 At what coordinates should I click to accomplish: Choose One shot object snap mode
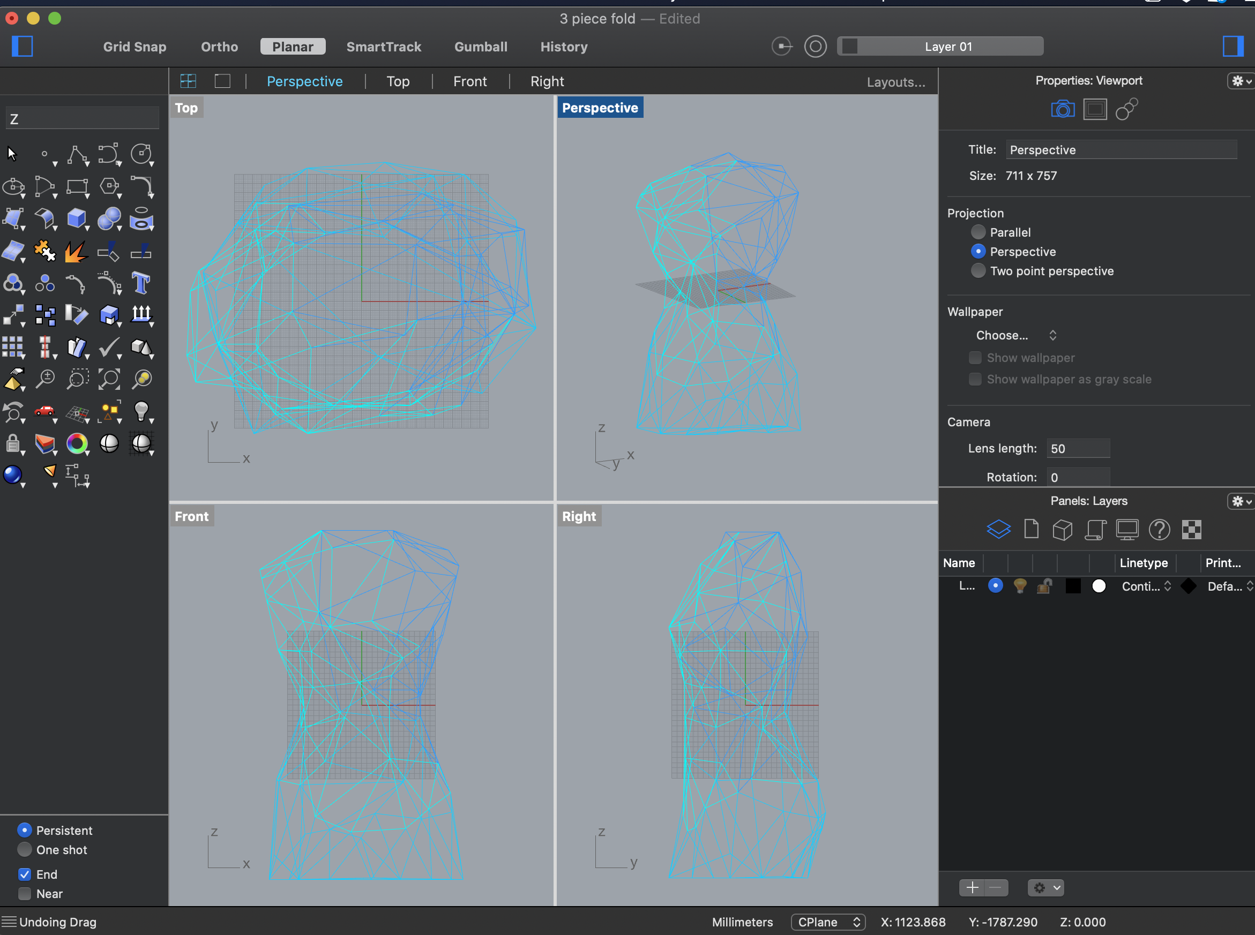pos(24,849)
